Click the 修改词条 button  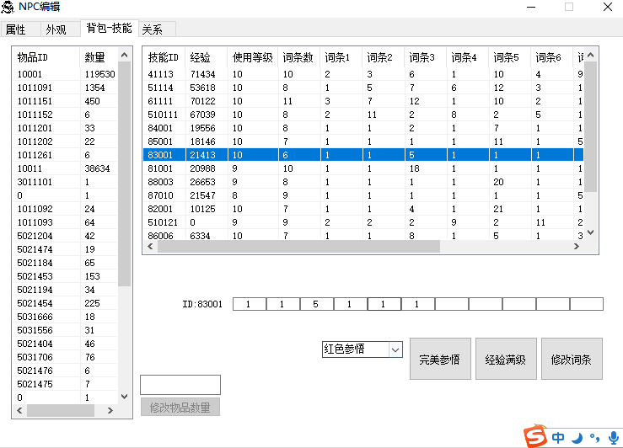tap(572, 359)
